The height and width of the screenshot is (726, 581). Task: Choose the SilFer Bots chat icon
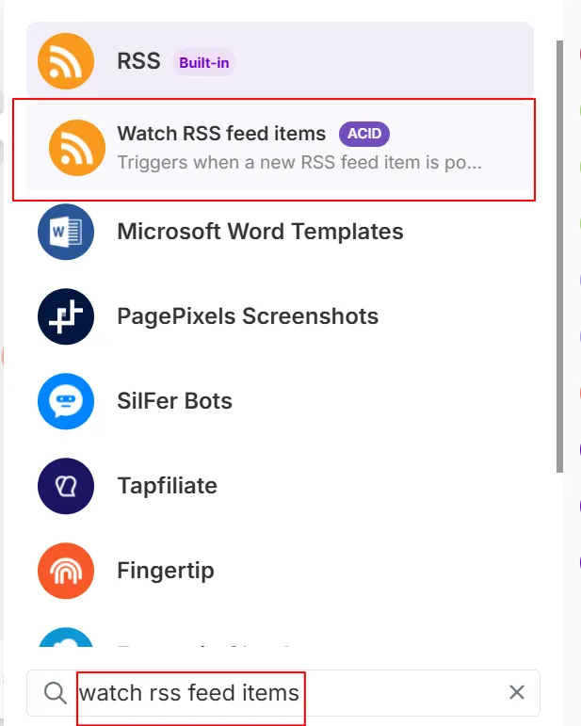tap(66, 401)
